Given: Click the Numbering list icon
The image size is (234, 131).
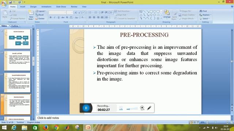Looking at the screenshot, I should 96,13.
